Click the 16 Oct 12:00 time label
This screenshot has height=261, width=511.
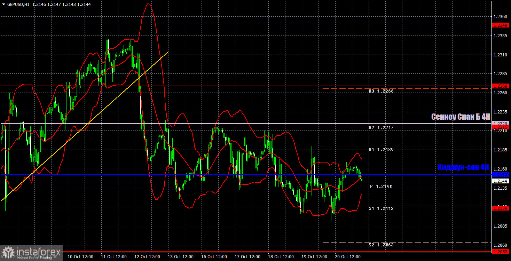click(214, 257)
